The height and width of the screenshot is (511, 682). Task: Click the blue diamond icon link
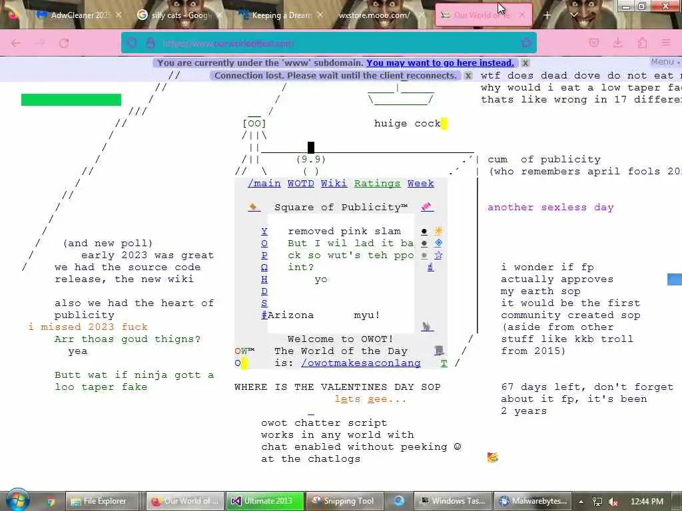tap(438, 243)
